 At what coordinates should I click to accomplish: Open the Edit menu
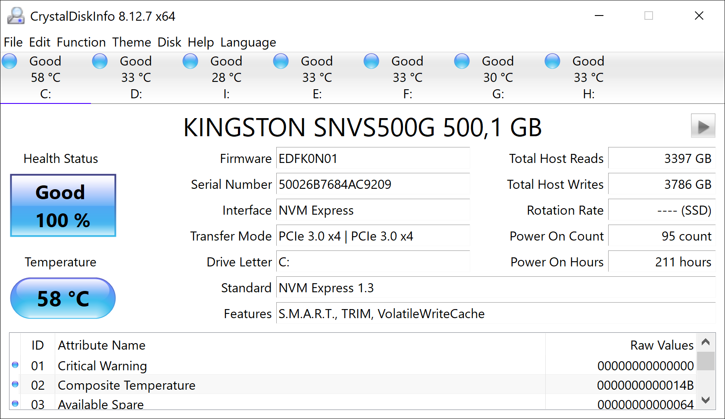40,42
